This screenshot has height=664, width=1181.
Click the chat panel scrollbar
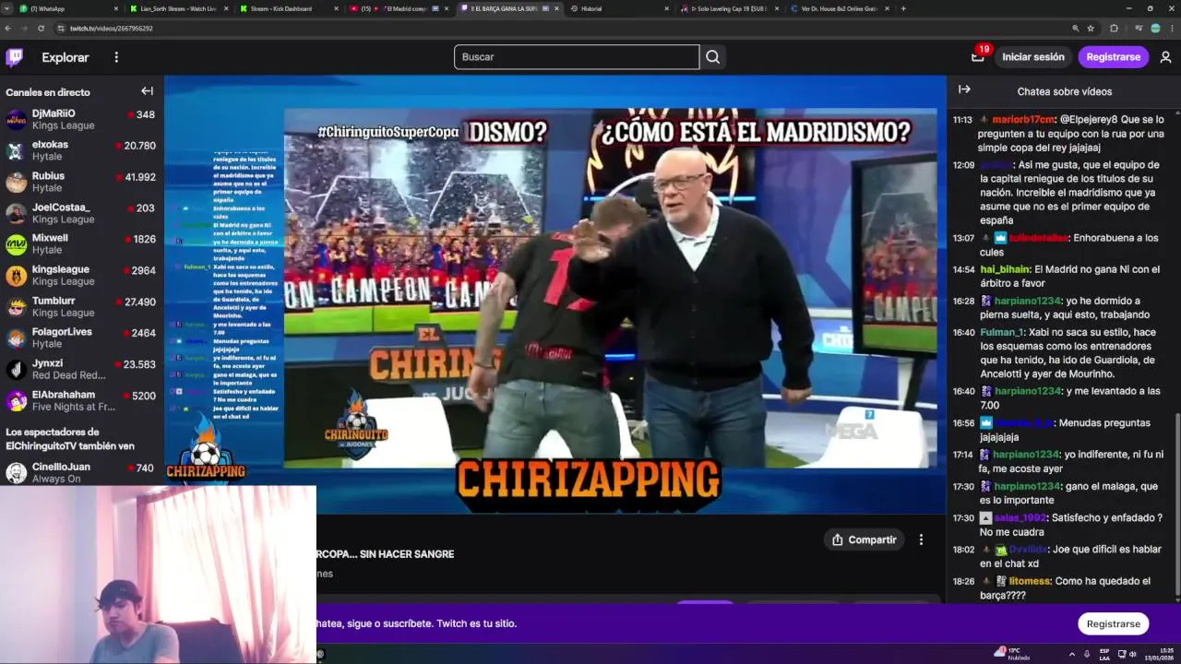(1176, 504)
